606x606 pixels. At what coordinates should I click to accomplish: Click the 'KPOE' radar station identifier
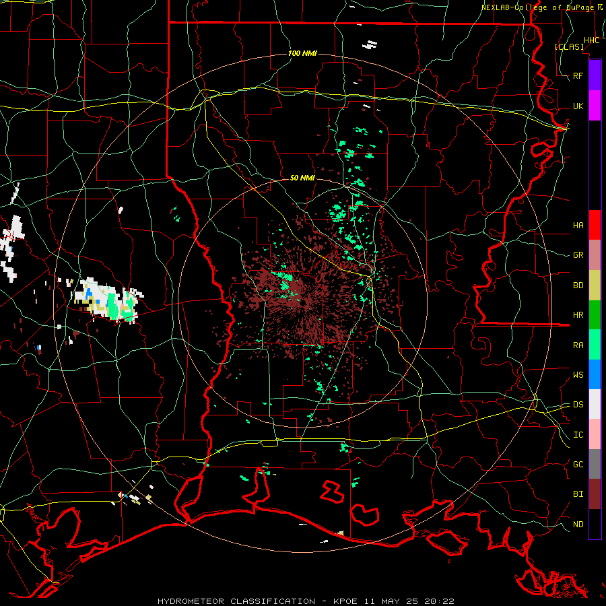click(x=344, y=601)
